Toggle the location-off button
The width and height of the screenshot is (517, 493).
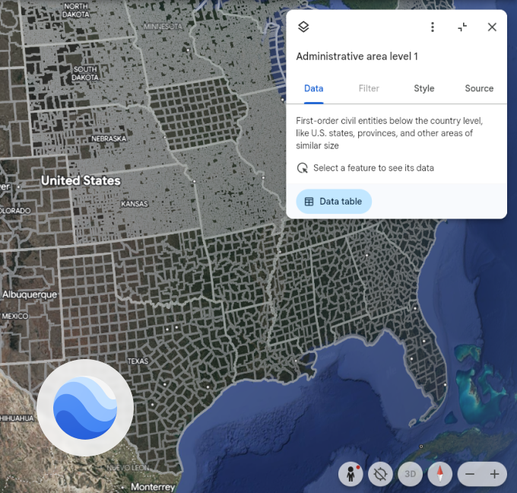(x=380, y=474)
